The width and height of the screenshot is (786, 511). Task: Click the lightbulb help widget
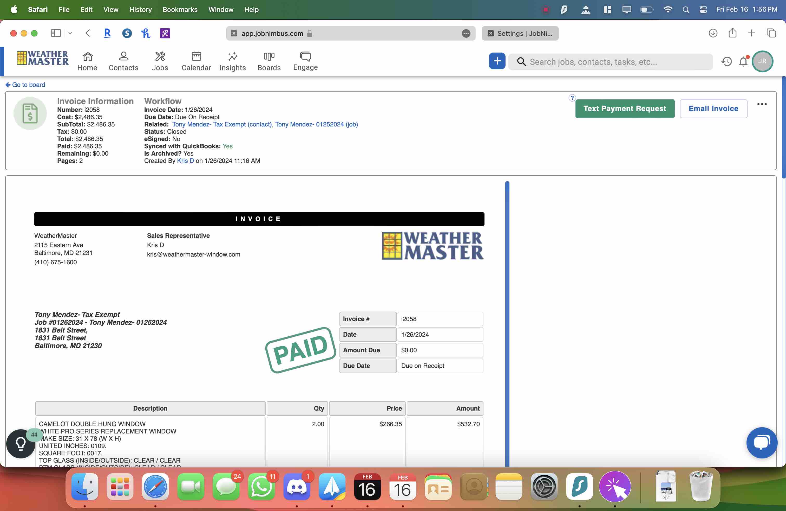21,443
